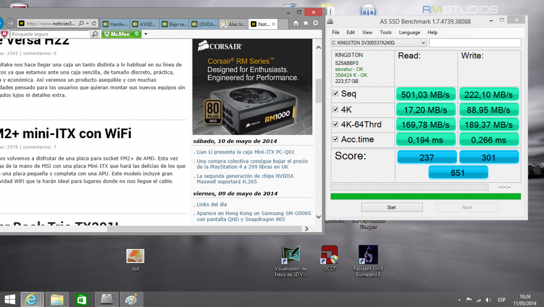Uncheck the Acc.time test checkbox

click(x=336, y=139)
